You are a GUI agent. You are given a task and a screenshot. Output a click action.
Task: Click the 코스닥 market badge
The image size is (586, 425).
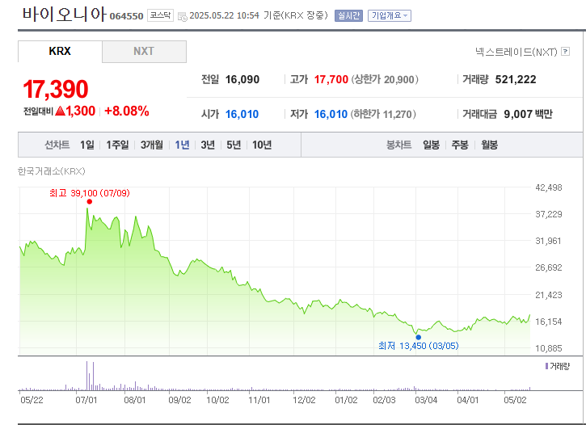(x=160, y=15)
